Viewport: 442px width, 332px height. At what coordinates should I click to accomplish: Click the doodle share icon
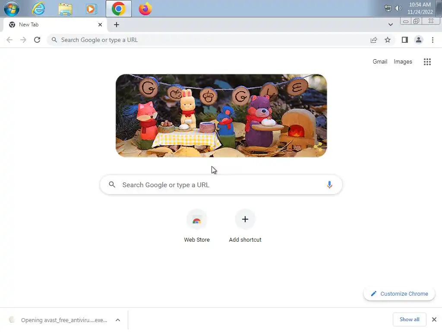(318, 146)
